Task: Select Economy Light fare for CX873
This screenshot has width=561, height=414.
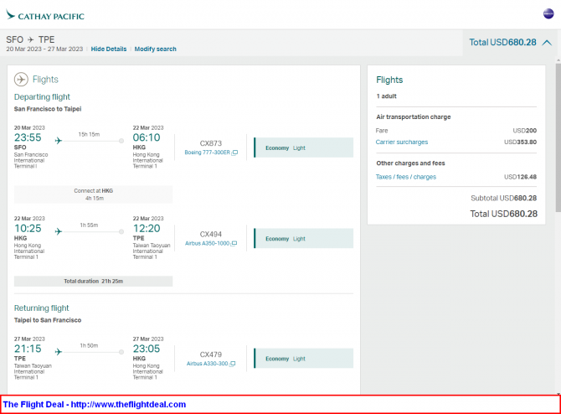Action: tap(303, 147)
